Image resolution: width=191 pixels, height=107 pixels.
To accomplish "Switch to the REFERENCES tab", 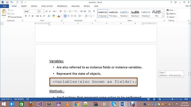I will (x=62, y=6).
